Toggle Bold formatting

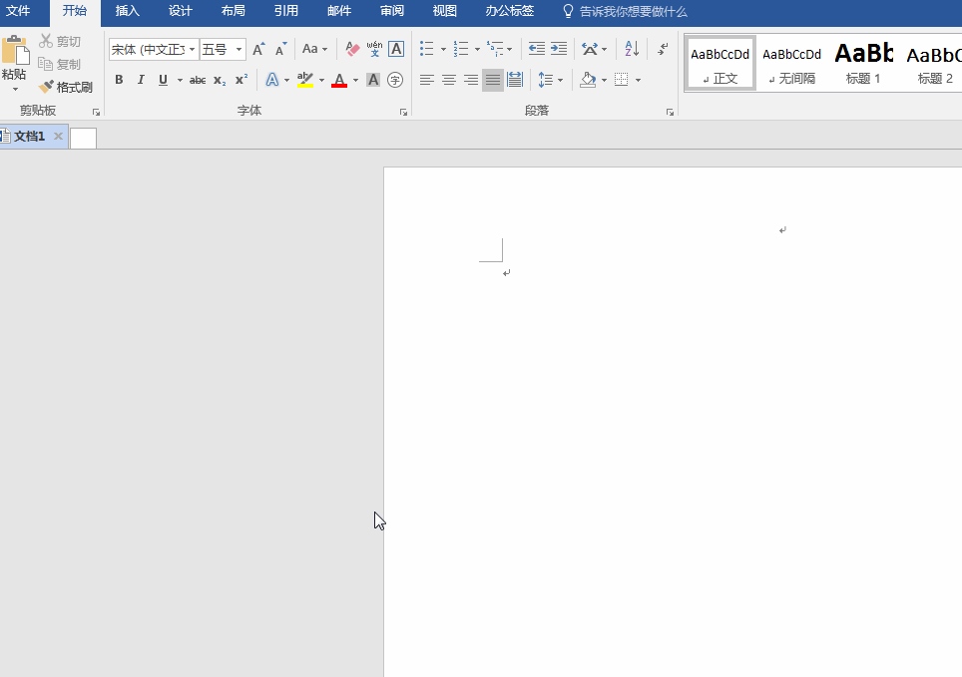pos(119,80)
